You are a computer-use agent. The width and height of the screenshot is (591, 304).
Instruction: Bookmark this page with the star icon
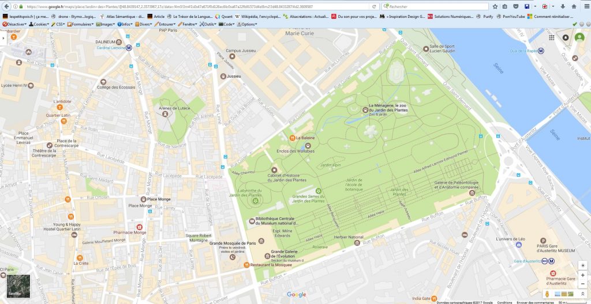(x=495, y=6)
